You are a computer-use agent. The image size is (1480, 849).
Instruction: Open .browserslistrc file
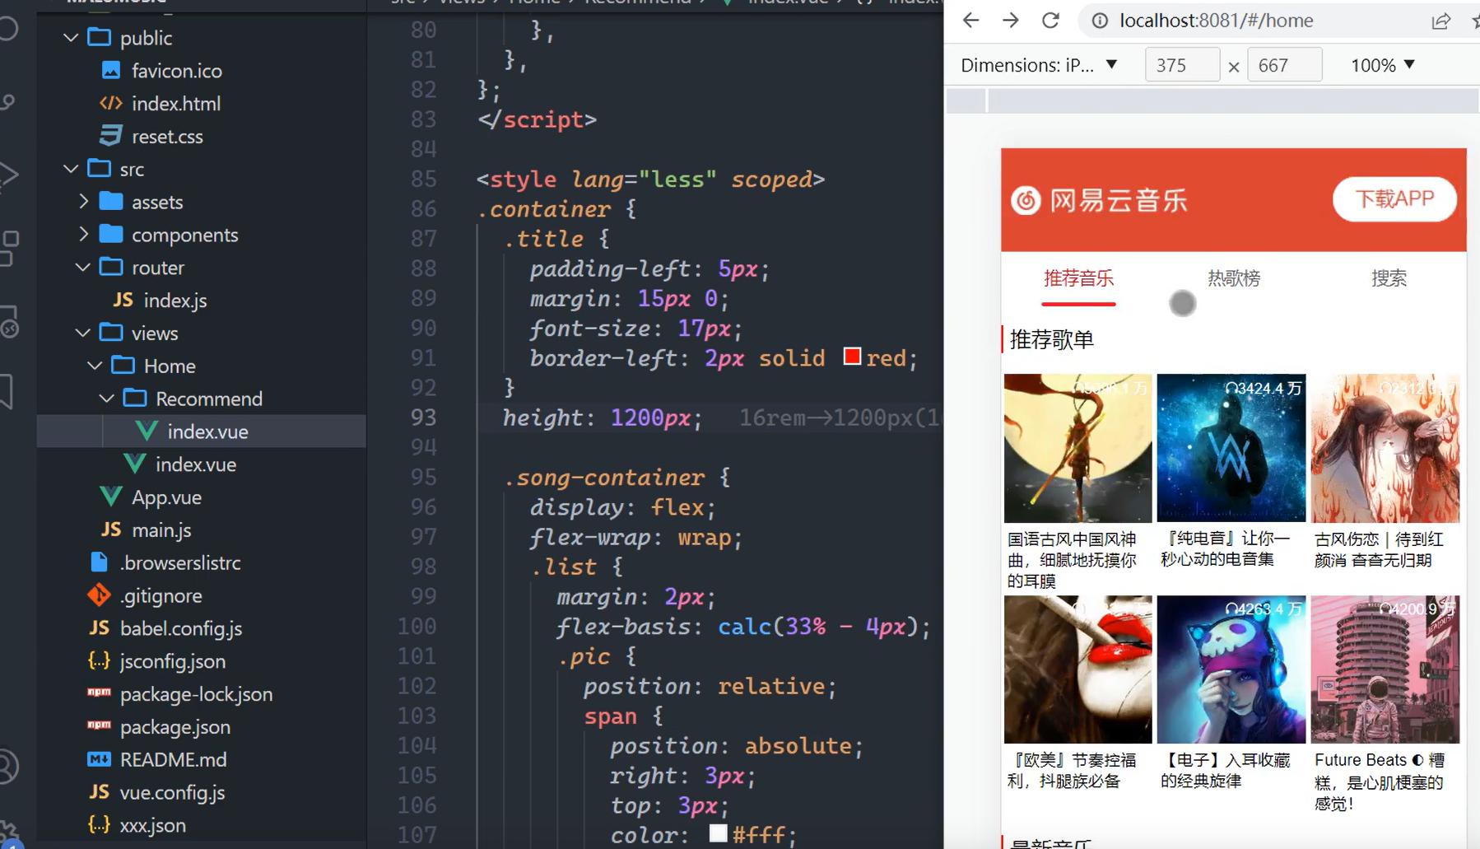coord(180,562)
